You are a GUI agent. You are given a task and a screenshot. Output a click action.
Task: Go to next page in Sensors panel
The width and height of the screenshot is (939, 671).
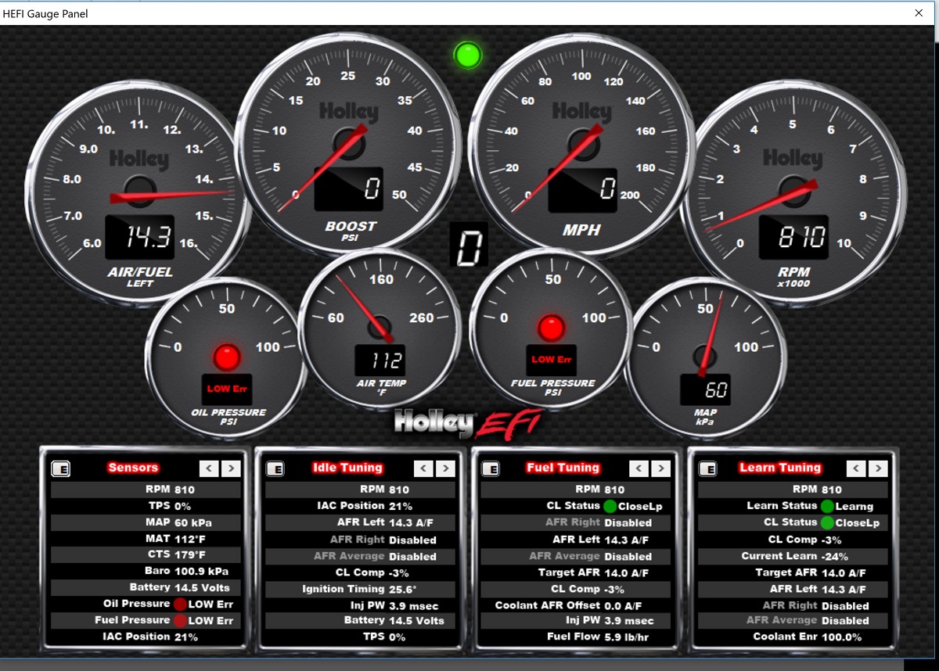[x=231, y=468]
